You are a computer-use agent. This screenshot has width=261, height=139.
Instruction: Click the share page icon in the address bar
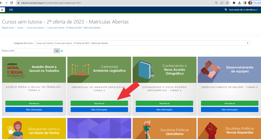[222, 3]
